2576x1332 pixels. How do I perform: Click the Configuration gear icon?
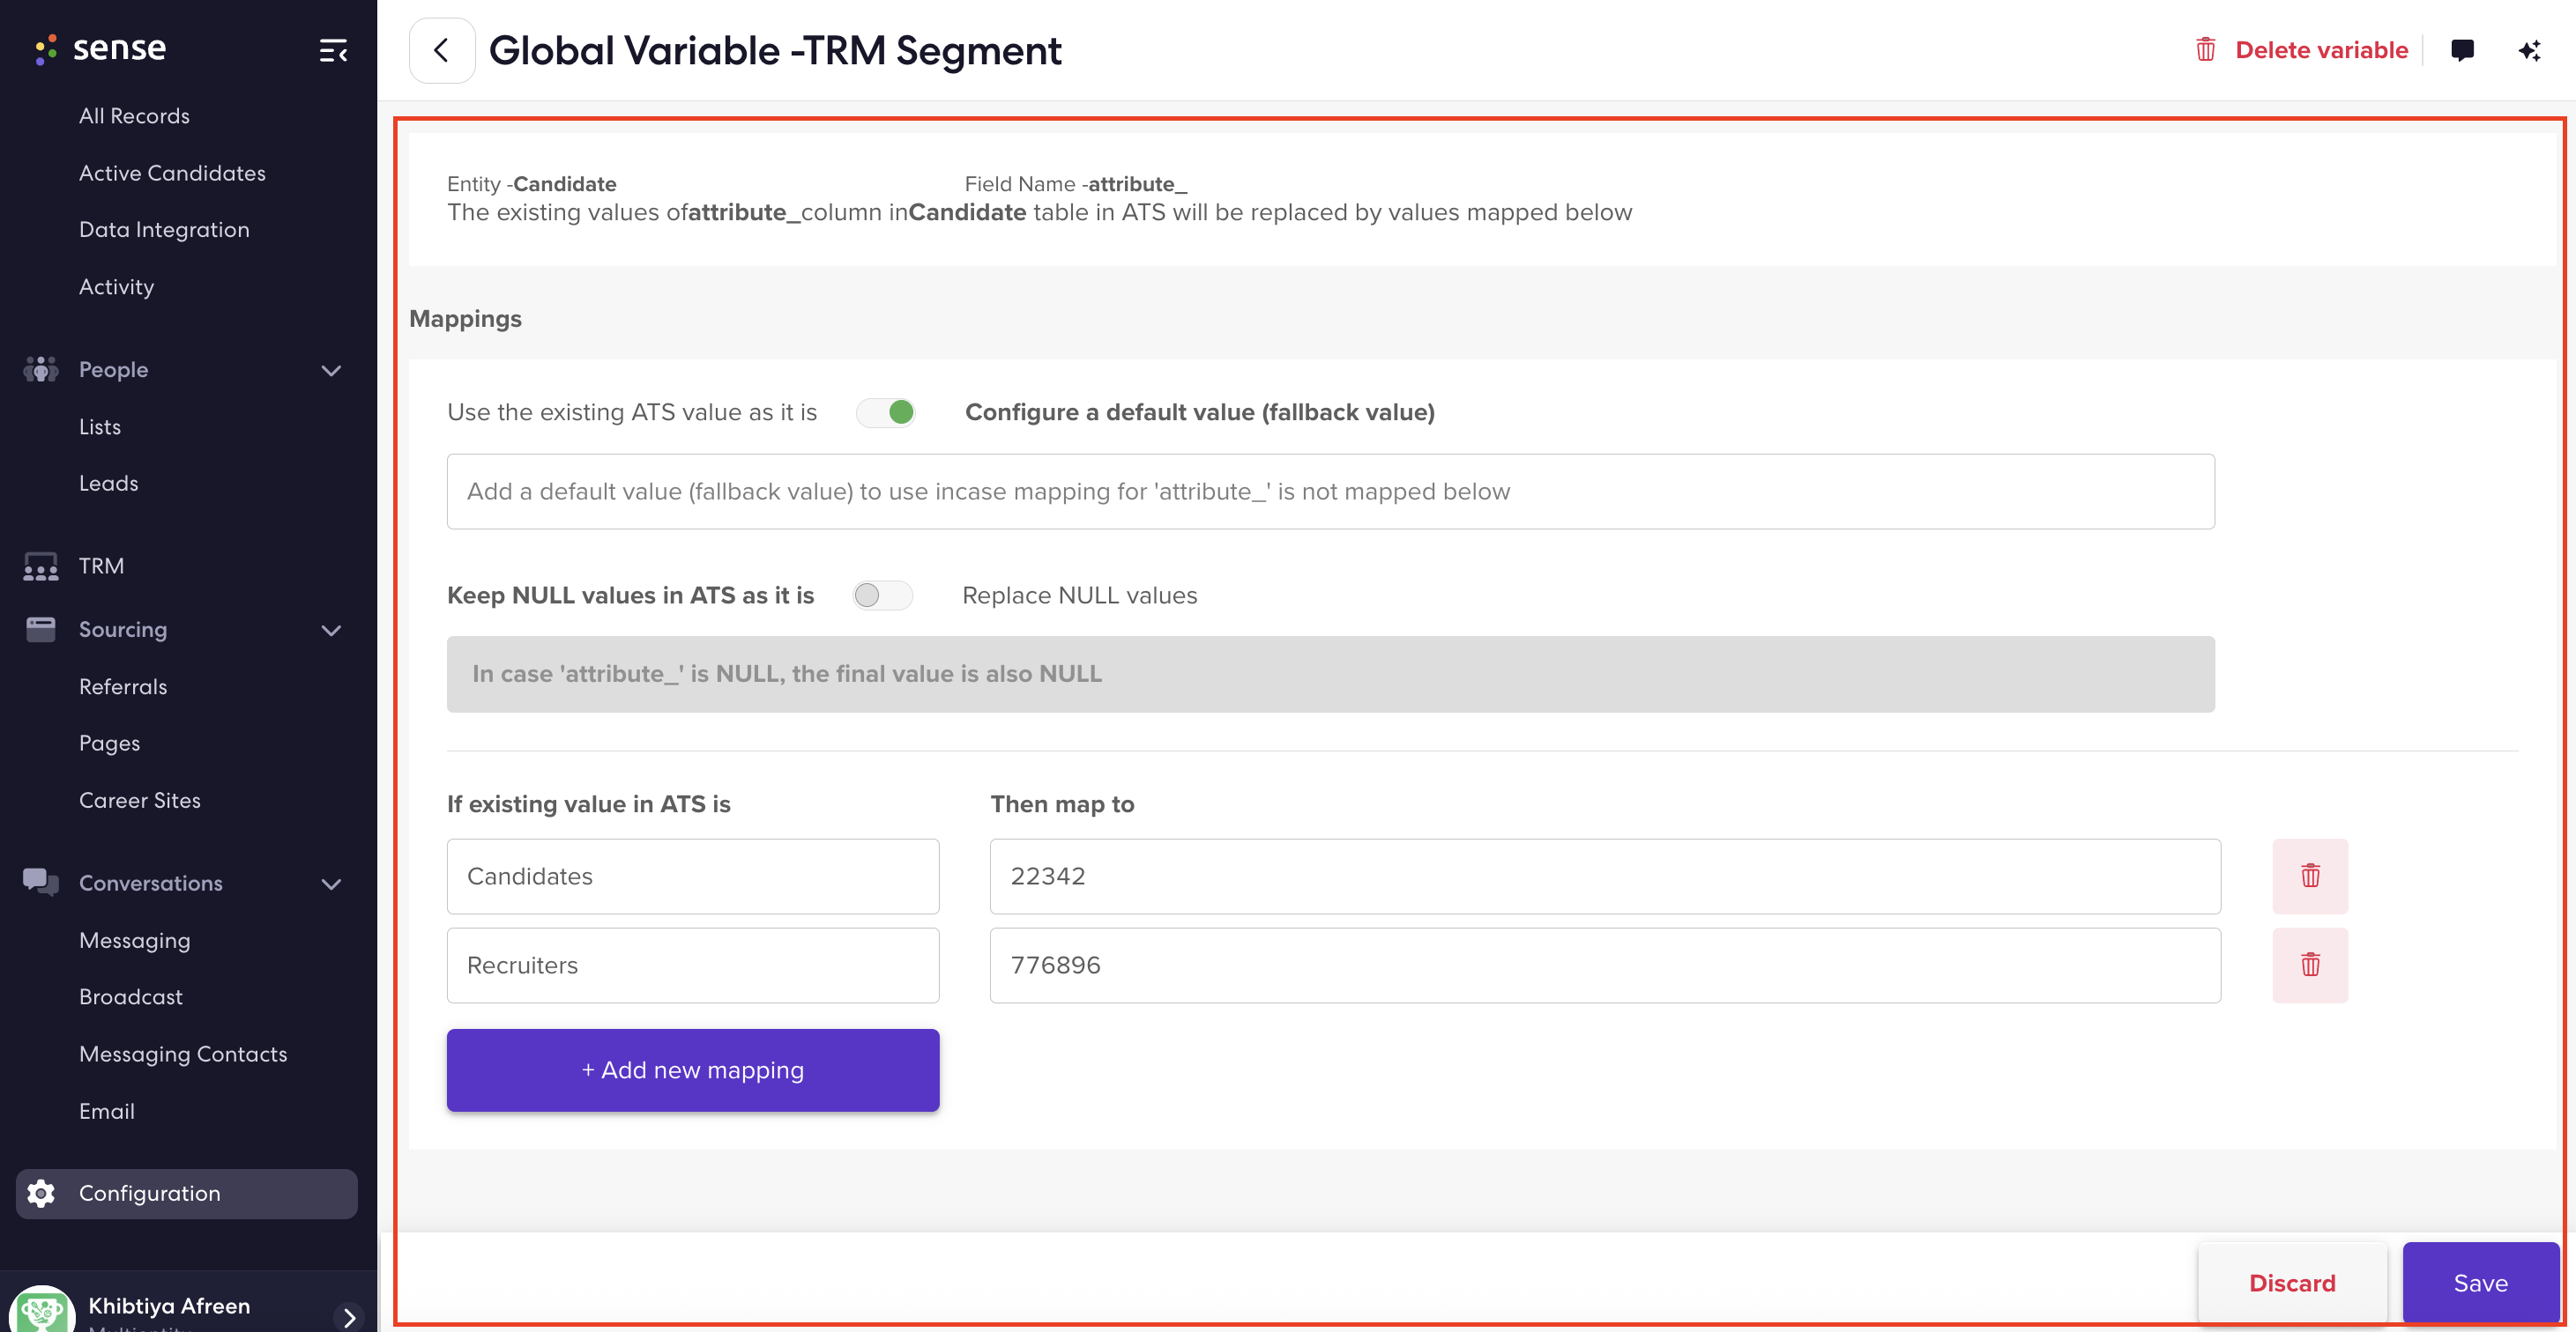(41, 1193)
